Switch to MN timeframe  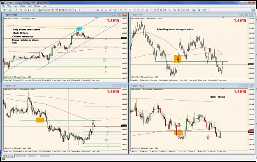click(x=155, y=10)
